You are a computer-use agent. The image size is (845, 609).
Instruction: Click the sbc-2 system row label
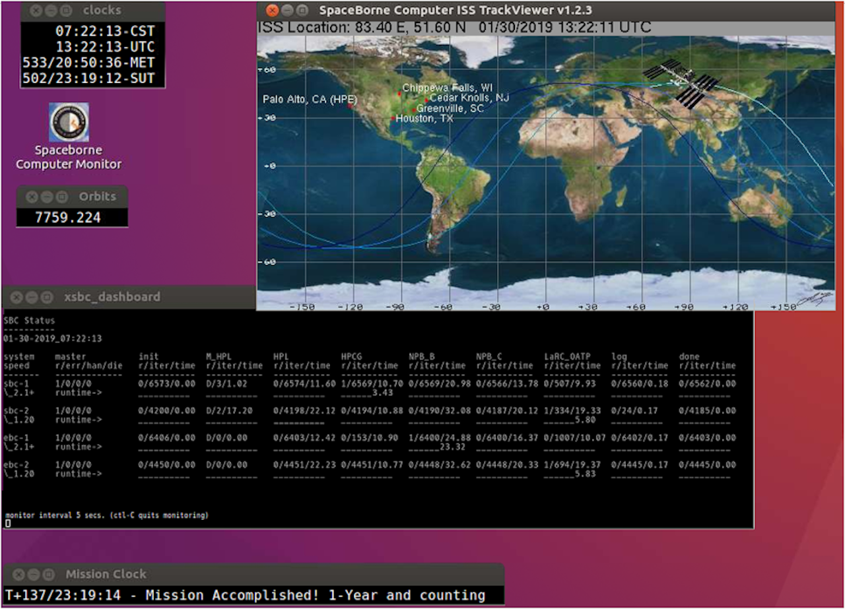click(17, 410)
